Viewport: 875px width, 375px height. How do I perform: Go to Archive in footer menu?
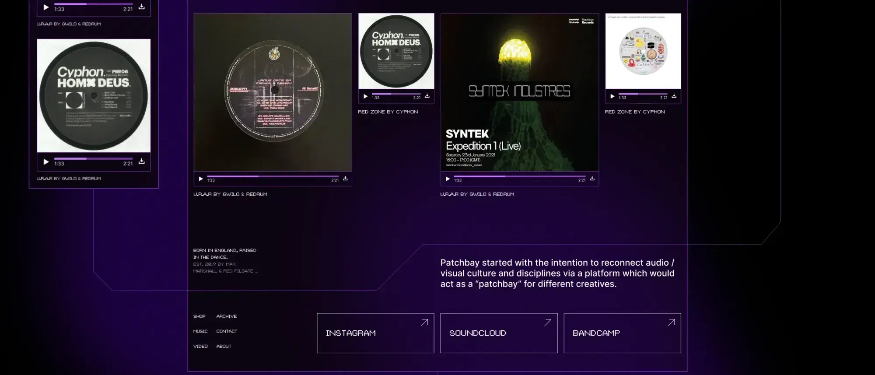(x=227, y=316)
